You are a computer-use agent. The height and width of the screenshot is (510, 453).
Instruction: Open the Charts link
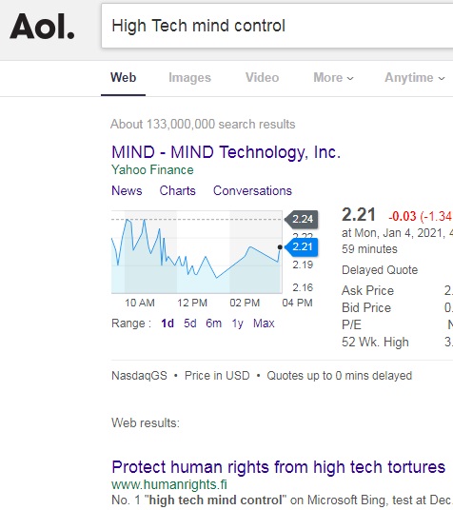[177, 190]
